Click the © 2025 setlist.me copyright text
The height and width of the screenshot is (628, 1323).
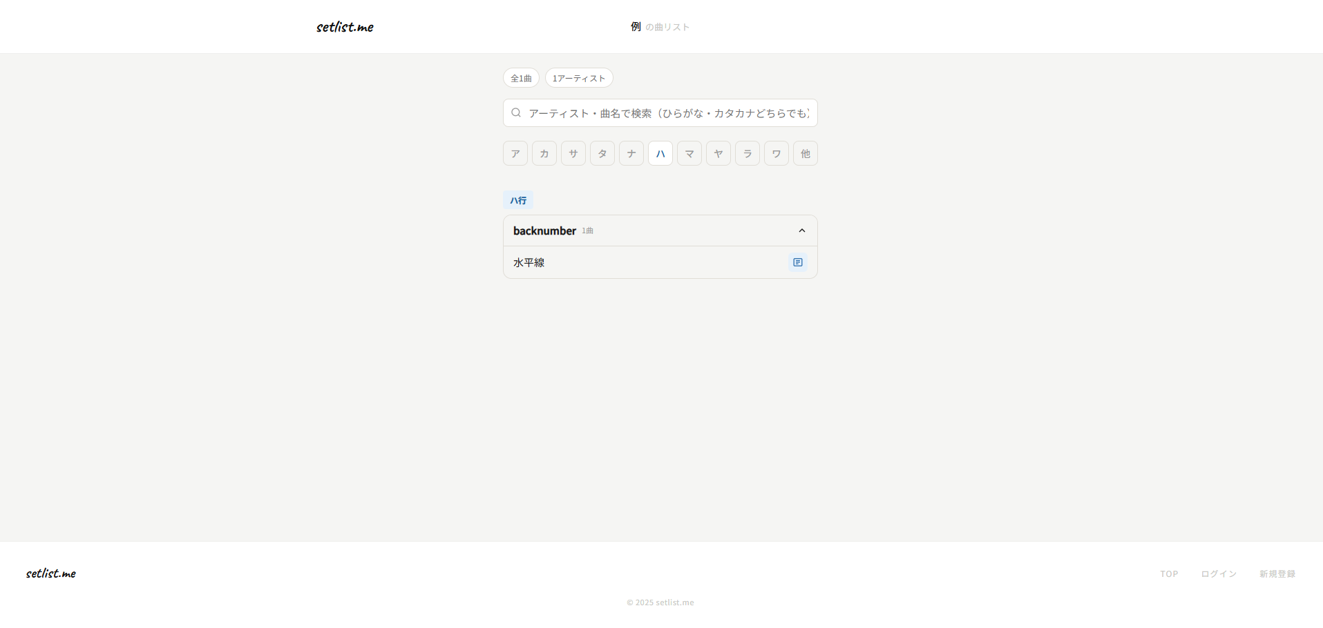660,602
